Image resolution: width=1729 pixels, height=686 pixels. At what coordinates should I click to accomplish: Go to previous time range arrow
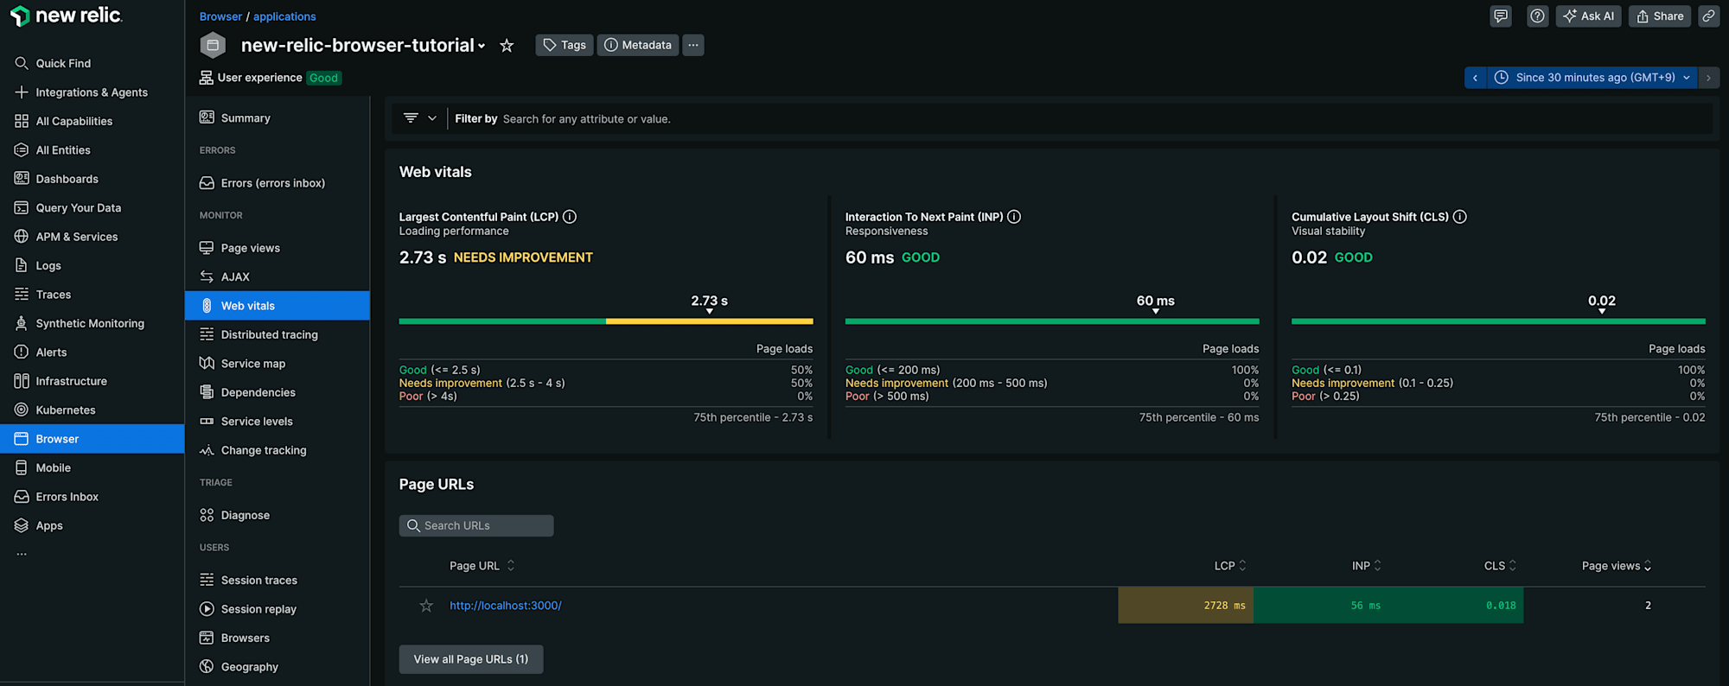click(x=1476, y=78)
